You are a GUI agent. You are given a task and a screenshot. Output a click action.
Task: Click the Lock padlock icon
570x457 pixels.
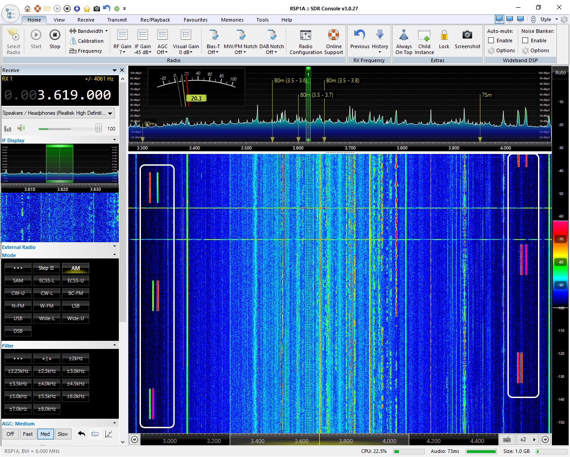444,36
